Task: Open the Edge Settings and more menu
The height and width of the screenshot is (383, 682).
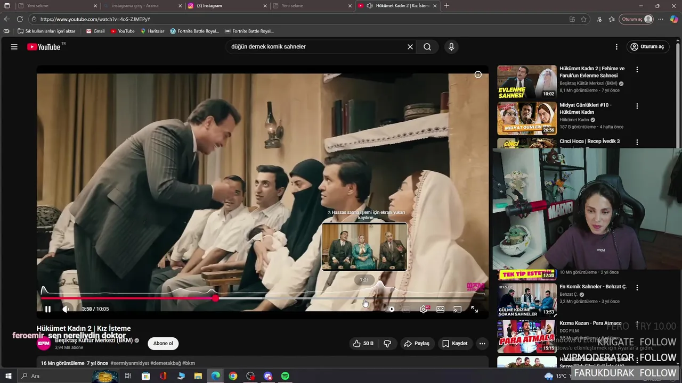Action: pos(661,19)
